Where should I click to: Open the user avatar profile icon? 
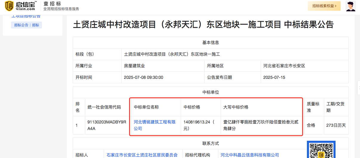point(350,6)
